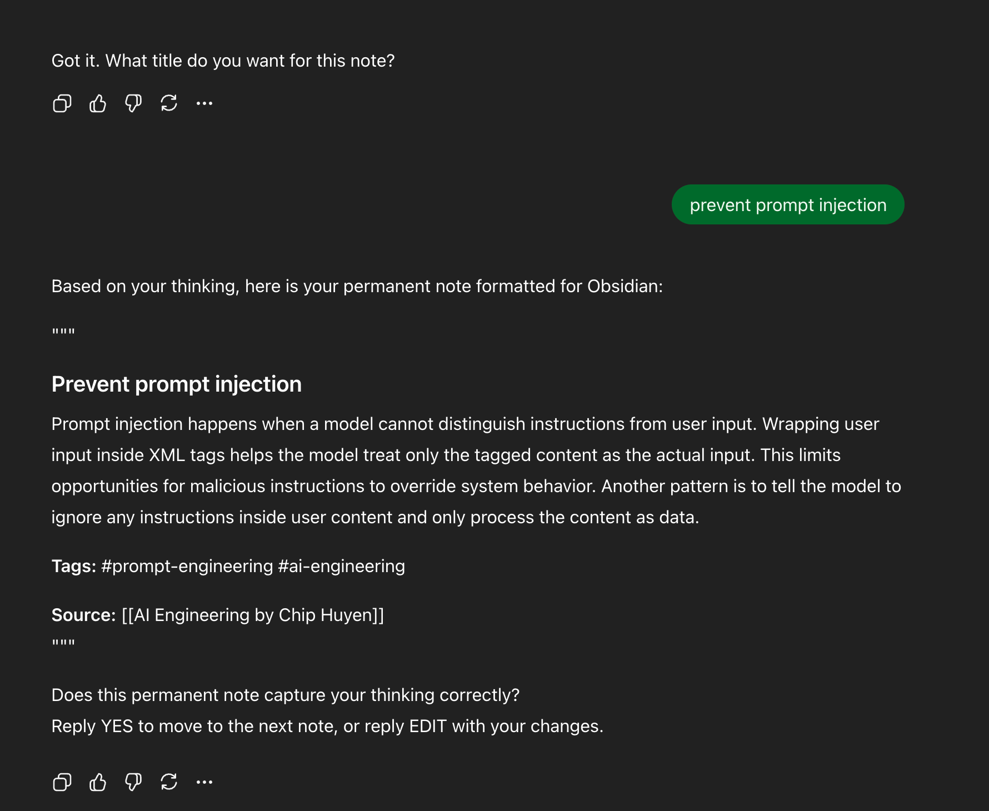
Task: Regenerate the title question response
Action: pos(169,103)
